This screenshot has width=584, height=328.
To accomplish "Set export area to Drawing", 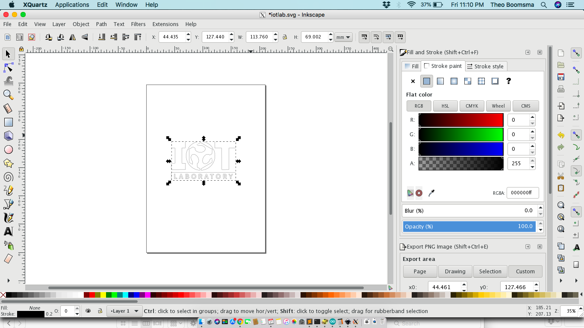I will [x=455, y=271].
